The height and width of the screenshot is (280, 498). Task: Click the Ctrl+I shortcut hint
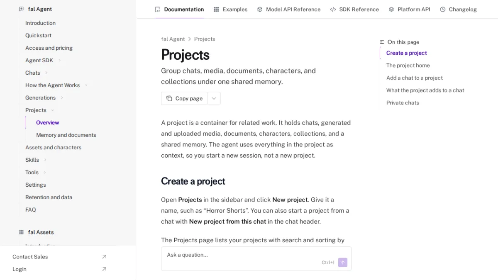click(x=328, y=263)
